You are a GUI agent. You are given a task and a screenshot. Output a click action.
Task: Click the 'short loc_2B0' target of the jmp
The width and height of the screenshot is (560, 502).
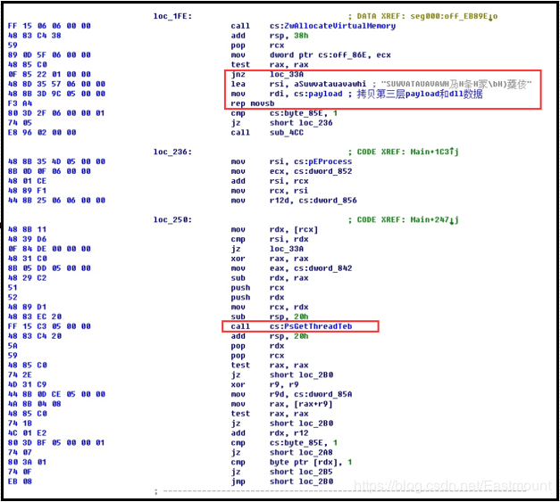pos(301,481)
